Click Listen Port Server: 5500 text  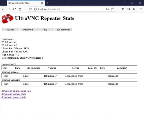15,52
